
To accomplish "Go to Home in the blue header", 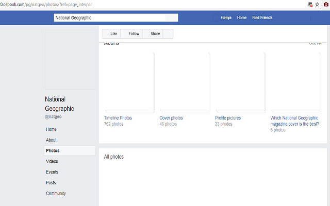I will (x=242, y=18).
